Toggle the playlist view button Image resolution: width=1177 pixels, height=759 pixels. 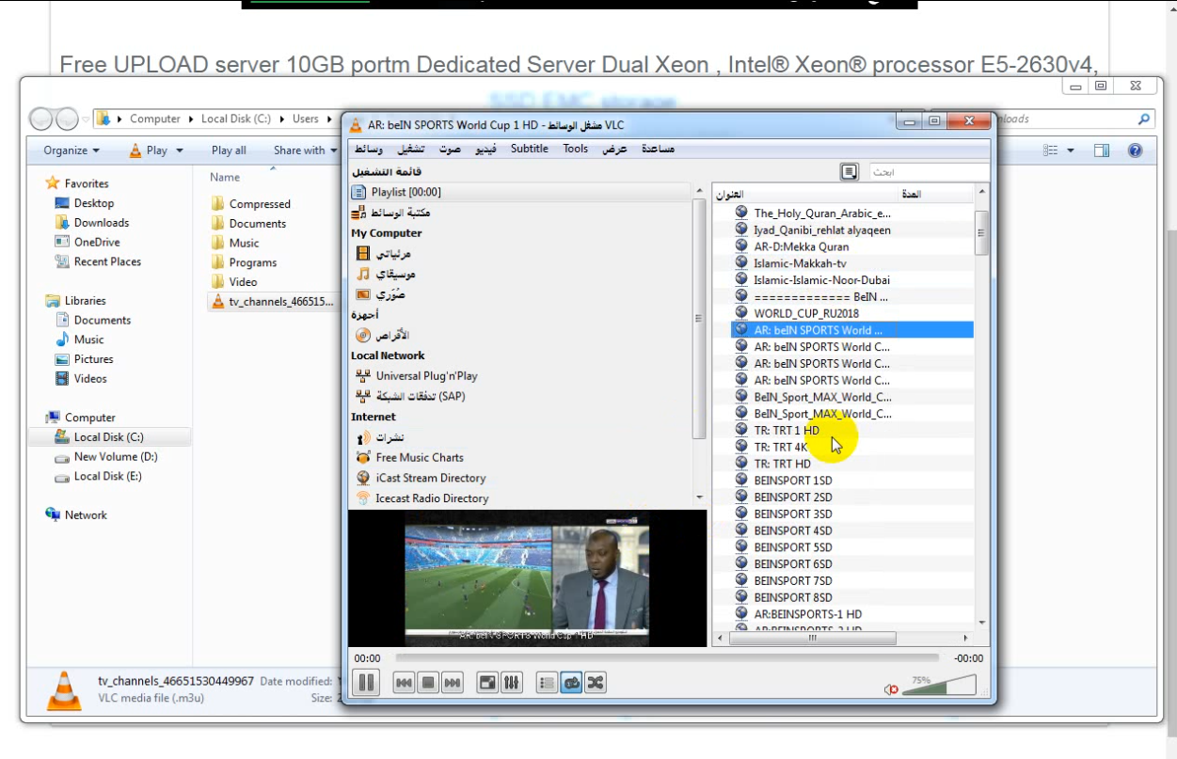547,683
